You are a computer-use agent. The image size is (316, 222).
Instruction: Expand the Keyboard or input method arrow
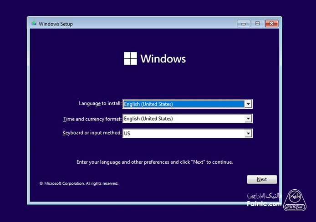pyautogui.click(x=248, y=133)
